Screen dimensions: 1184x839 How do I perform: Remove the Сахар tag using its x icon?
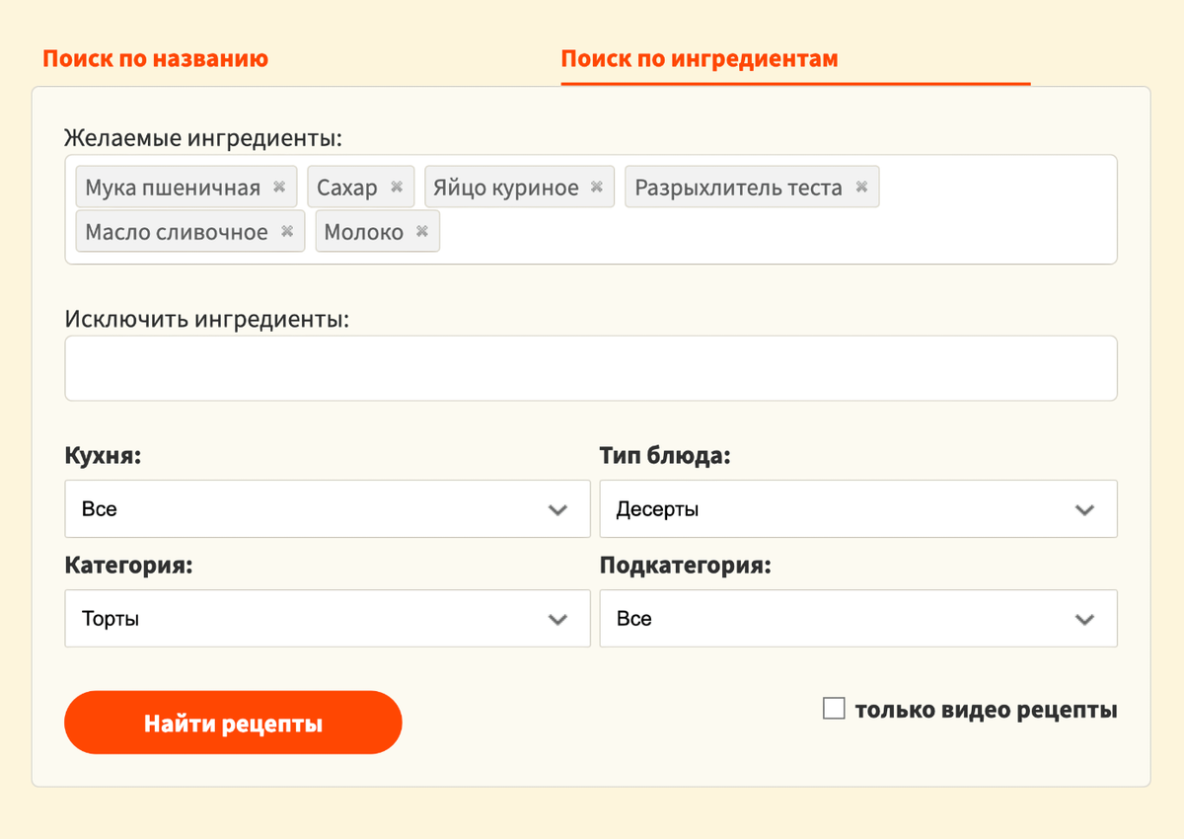click(397, 188)
